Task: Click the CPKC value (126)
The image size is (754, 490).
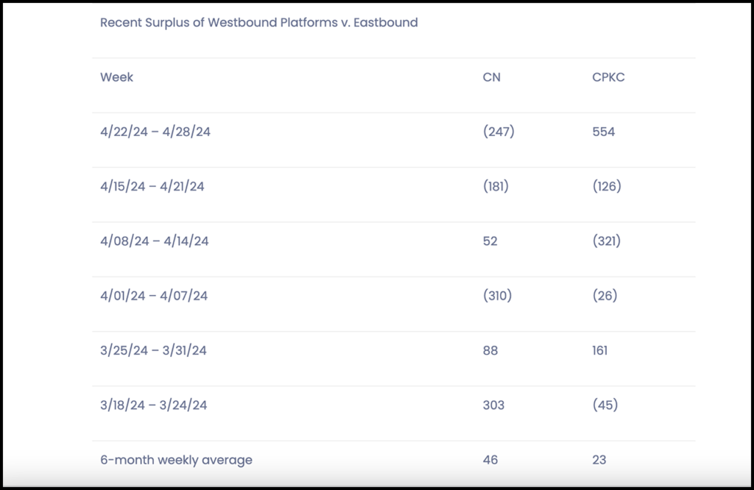Action: [607, 187]
